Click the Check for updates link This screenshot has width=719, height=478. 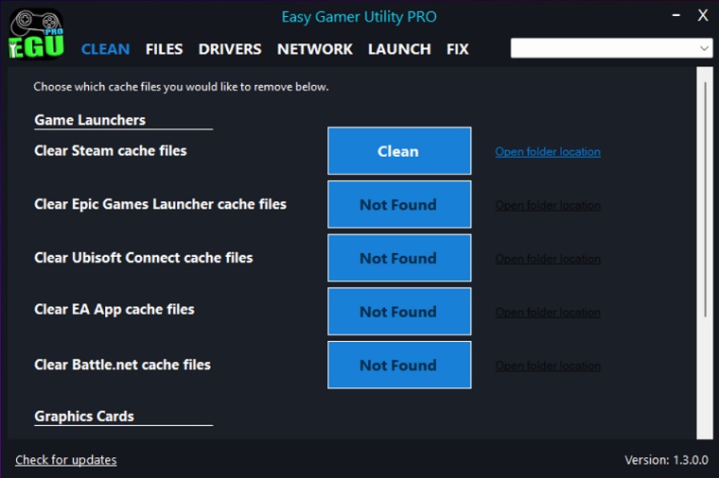tap(66, 460)
